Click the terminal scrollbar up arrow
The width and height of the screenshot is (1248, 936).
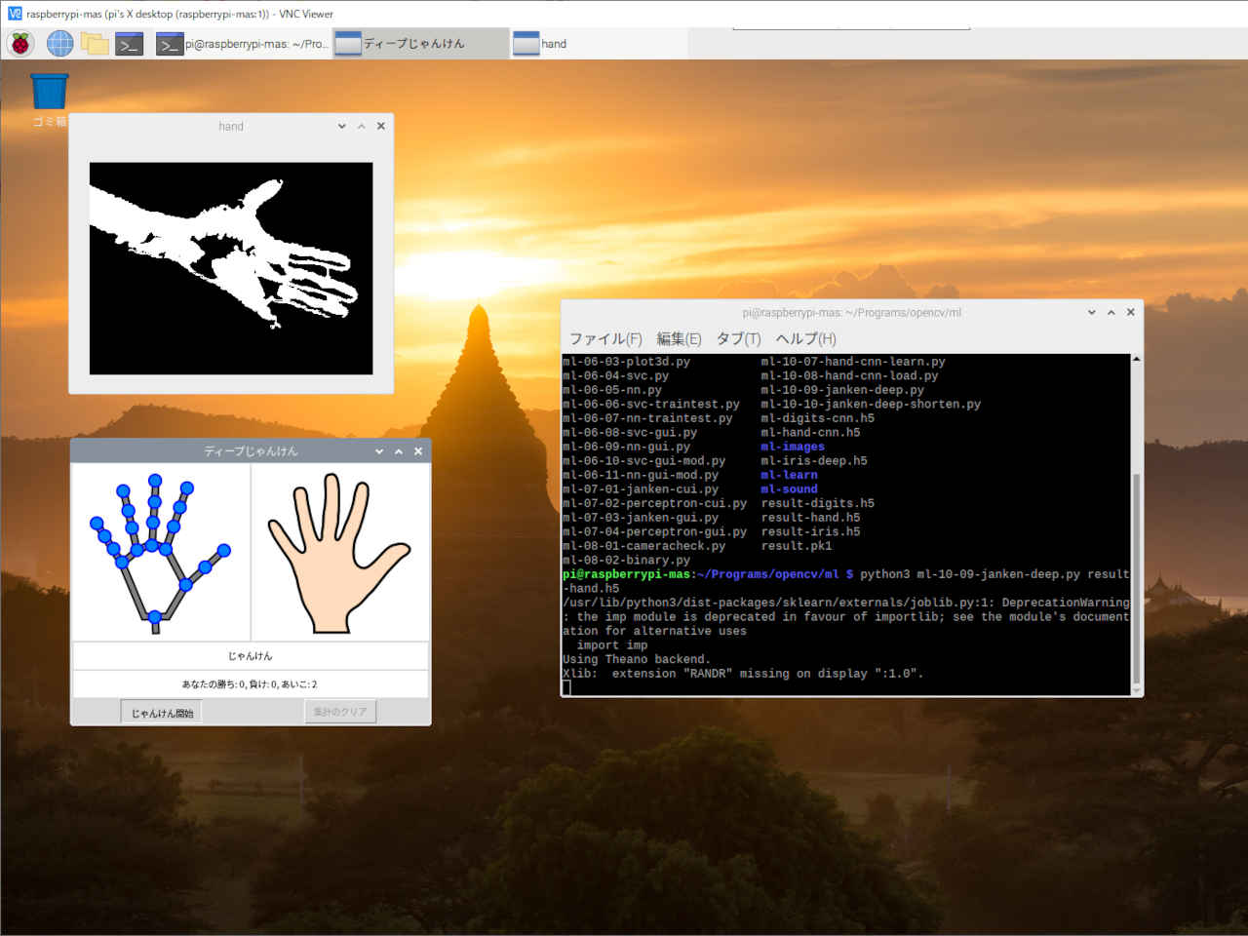[1136, 360]
